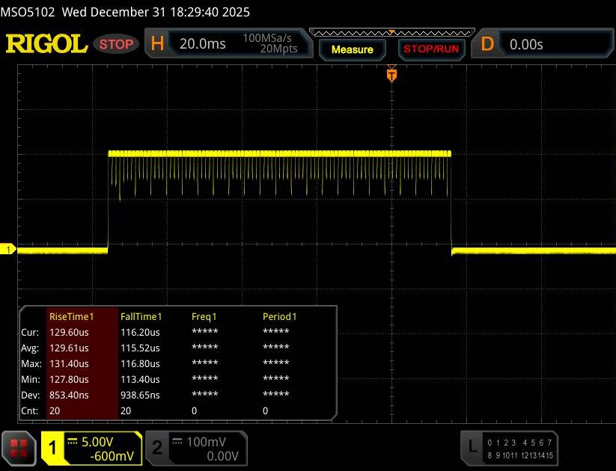The height and width of the screenshot is (471, 616).
Task: Click the L logic analyzer icon
Action: (x=472, y=447)
